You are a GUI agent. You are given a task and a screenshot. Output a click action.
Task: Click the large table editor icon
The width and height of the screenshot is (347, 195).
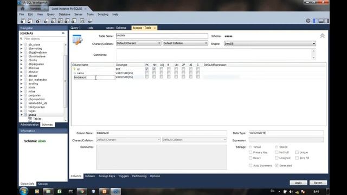click(x=78, y=40)
